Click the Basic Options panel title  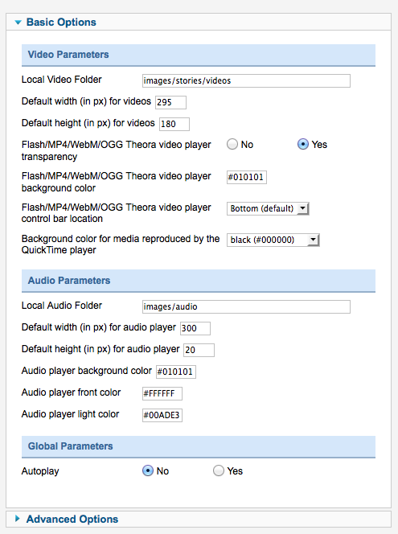click(61, 23)
